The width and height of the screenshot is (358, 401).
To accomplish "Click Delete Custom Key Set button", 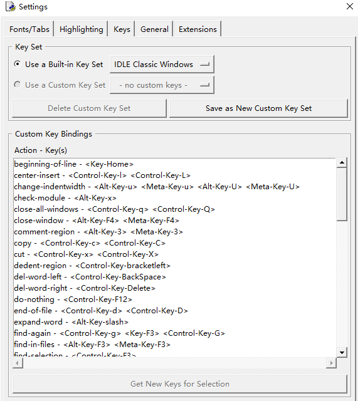I will 89,108.
